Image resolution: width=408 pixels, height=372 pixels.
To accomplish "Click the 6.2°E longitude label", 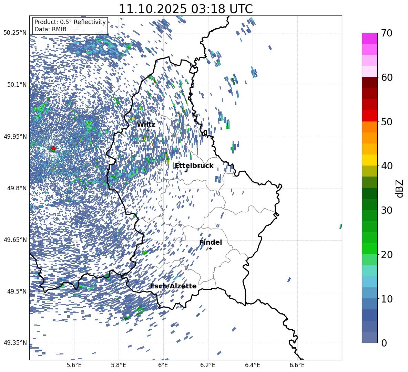I will coord(208,365).
